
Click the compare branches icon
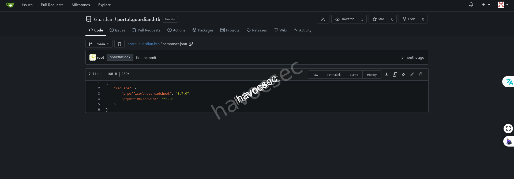119,44
